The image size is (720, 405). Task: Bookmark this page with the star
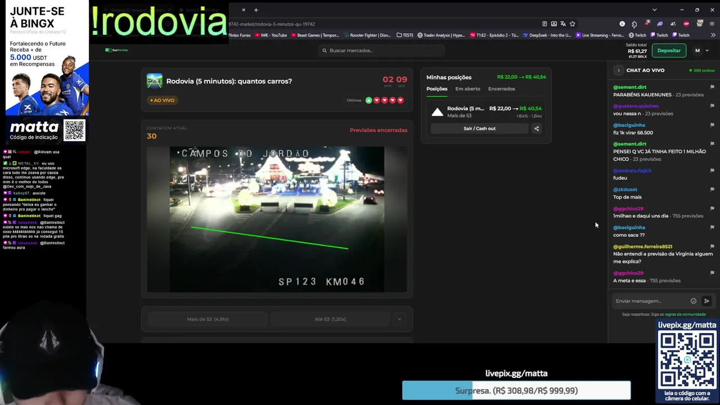tap(573, 24)
